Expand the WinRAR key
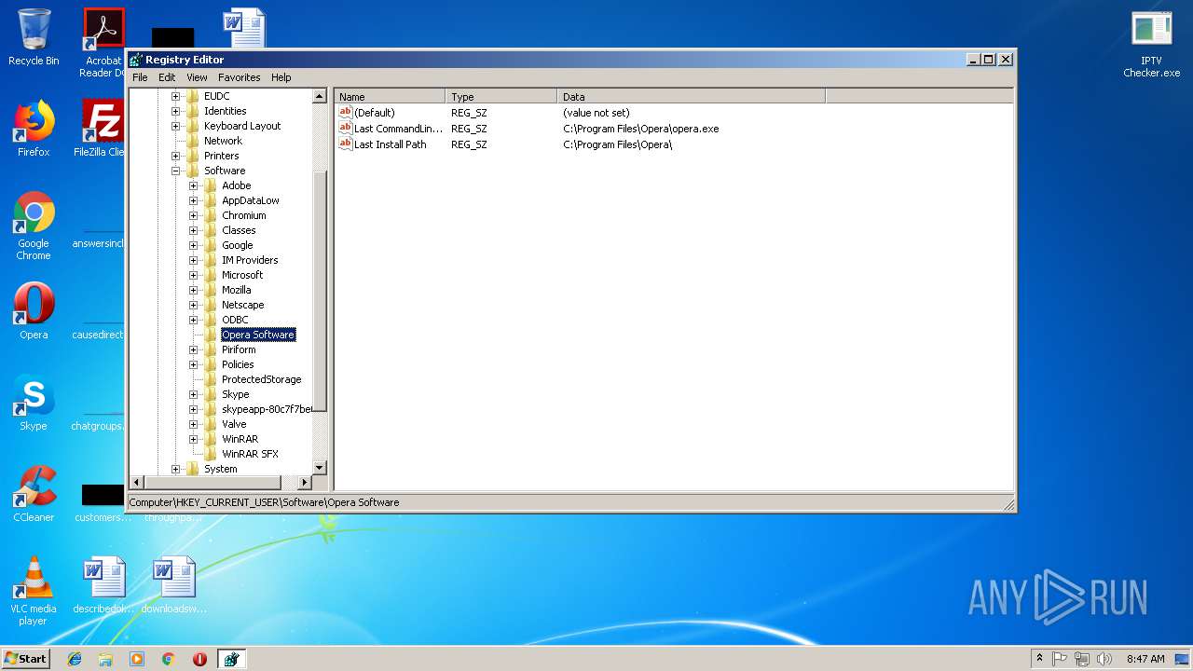This screenshot has width=1193, height=671. (x=193, y=439)
